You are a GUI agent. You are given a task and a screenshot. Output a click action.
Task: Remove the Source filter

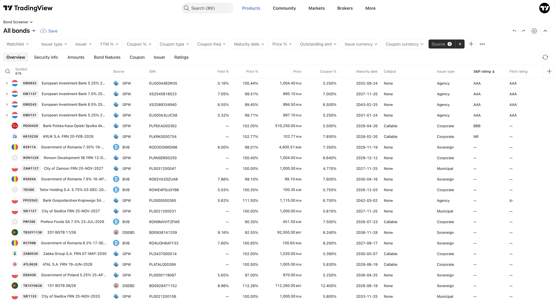460,44
